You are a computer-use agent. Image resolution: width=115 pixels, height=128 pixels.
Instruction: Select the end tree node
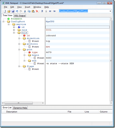pos(34,61)
